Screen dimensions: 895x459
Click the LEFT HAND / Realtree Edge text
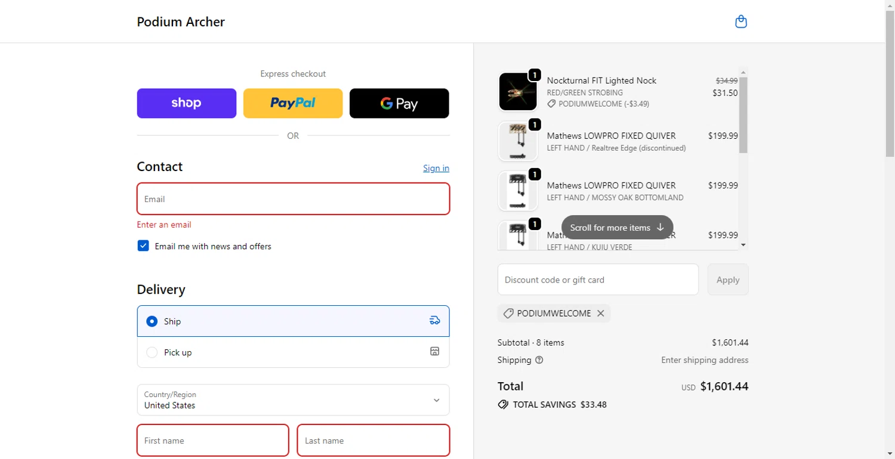616,148
